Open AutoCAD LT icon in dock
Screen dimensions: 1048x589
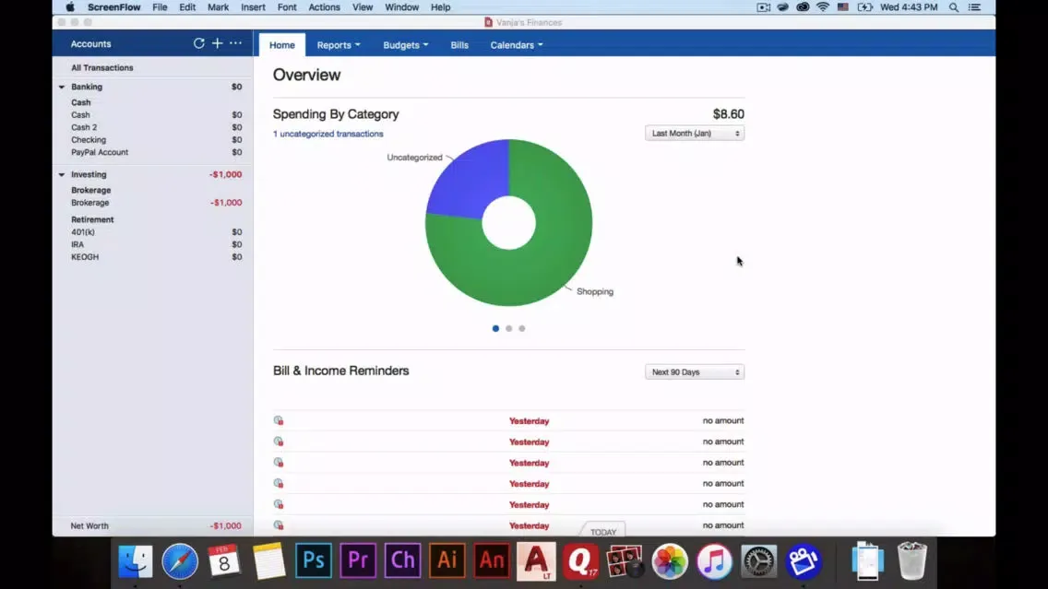[x=536, y=560]
